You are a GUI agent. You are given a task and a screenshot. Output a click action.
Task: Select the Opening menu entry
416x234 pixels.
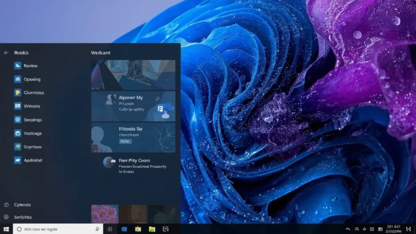point(32,79)
